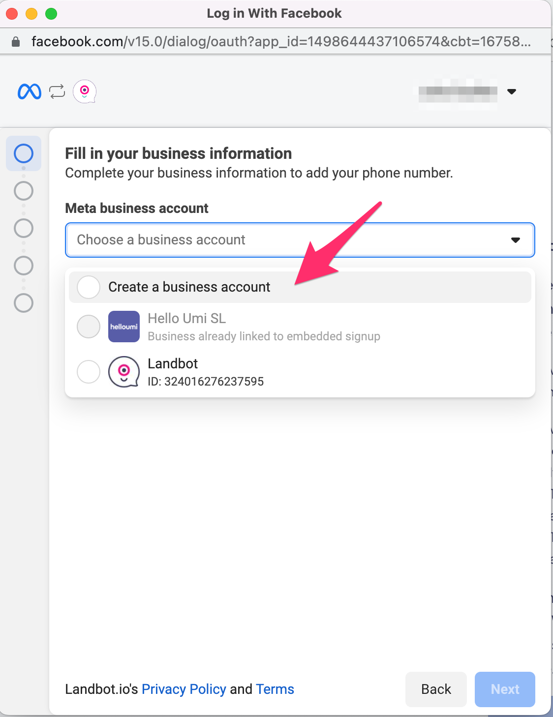Click the swap arrows icon beside Meta logo
The width and height of the screenshot is (553, 717).
(x=57, y=91)
